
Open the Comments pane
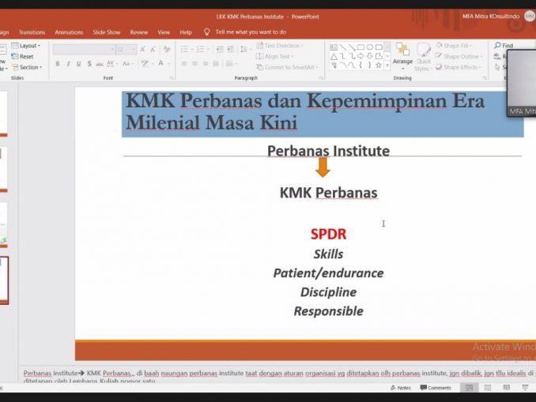(x=436, y=388)
